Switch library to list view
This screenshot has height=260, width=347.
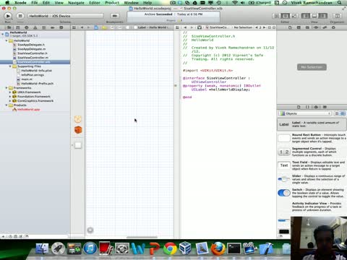coord(343,113)
